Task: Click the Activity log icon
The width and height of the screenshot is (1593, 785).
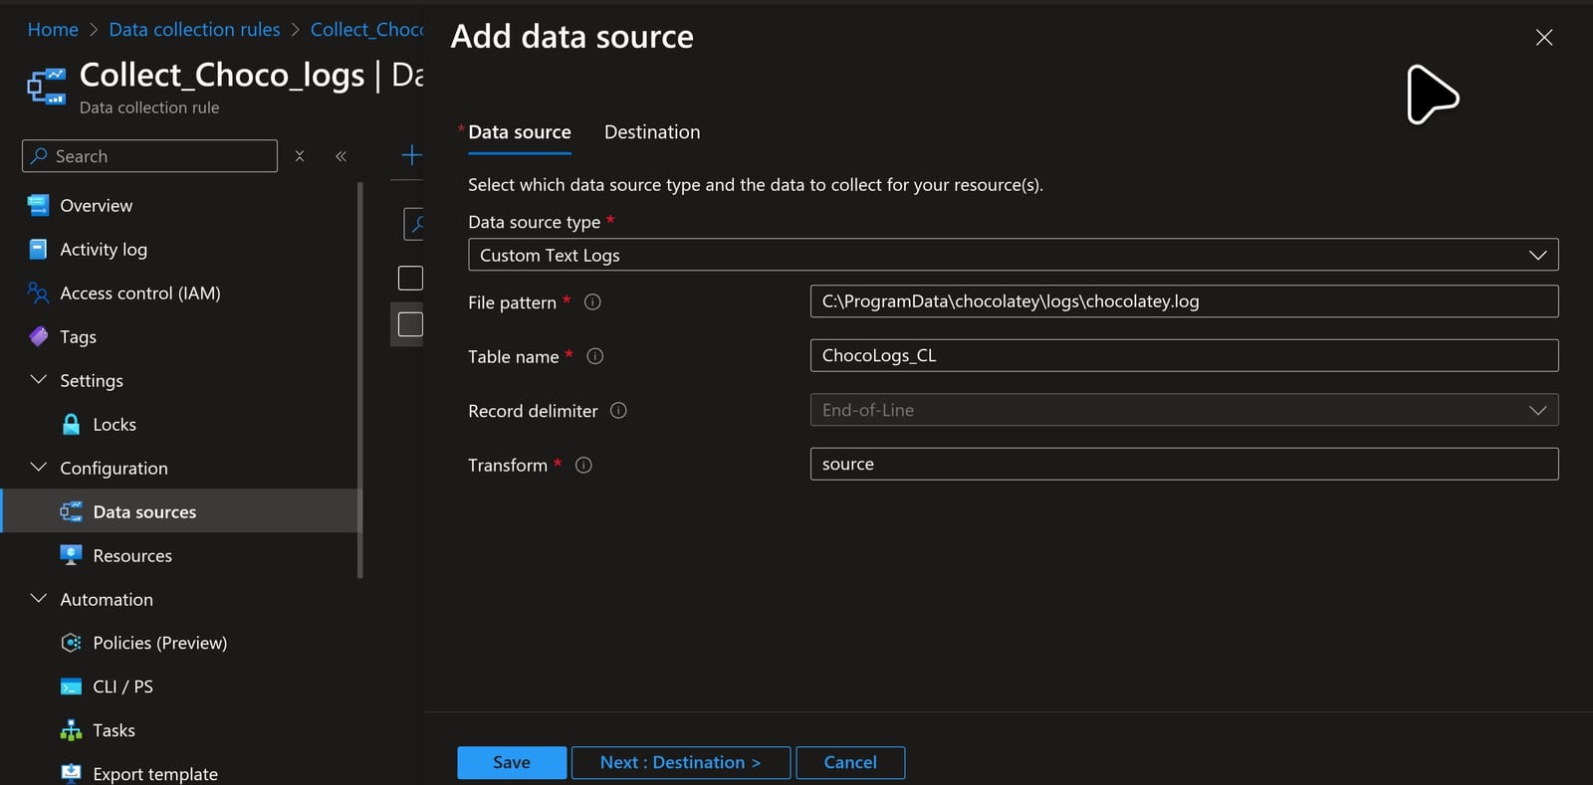Action: [38, 249]
